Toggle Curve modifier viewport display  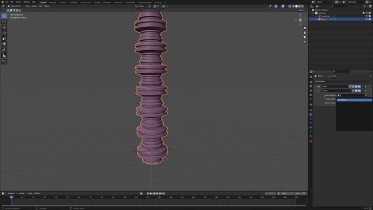pos(356,91)
